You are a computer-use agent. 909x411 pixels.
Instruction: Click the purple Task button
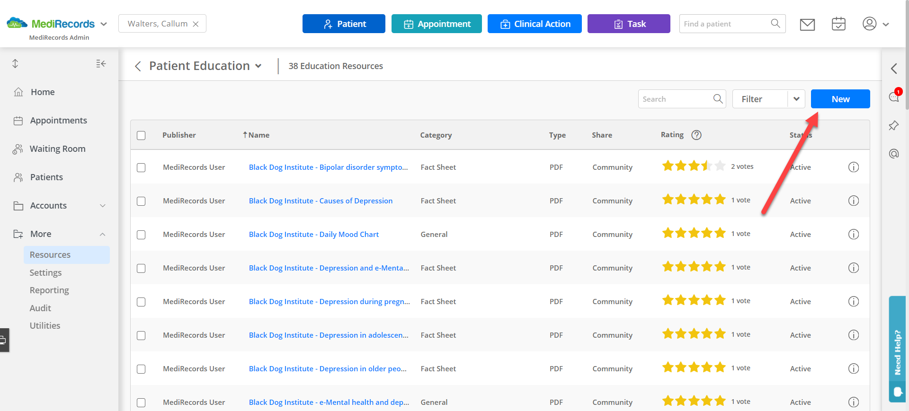tap(629, 24)
